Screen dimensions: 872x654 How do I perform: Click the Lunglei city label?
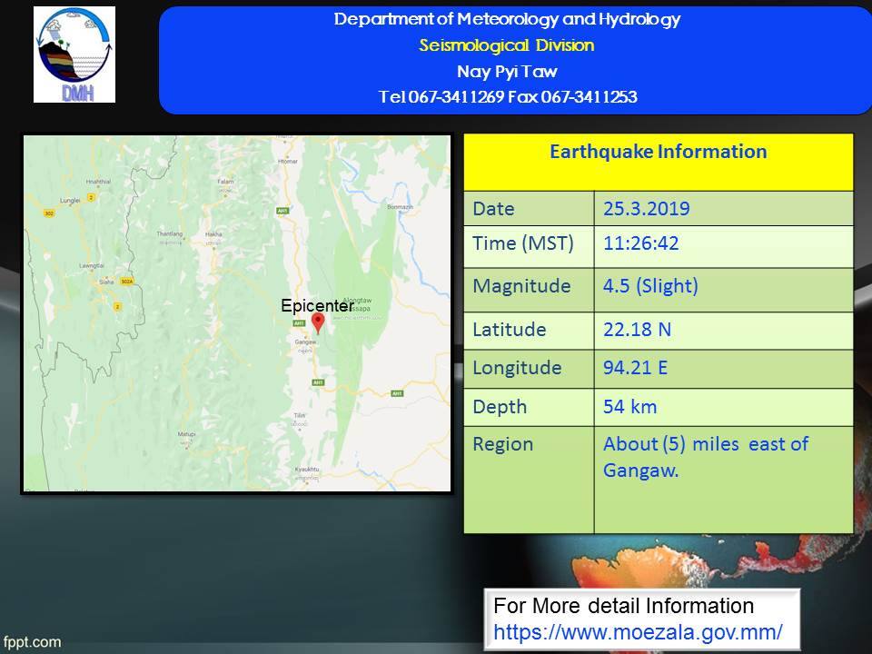coord(71,198)
